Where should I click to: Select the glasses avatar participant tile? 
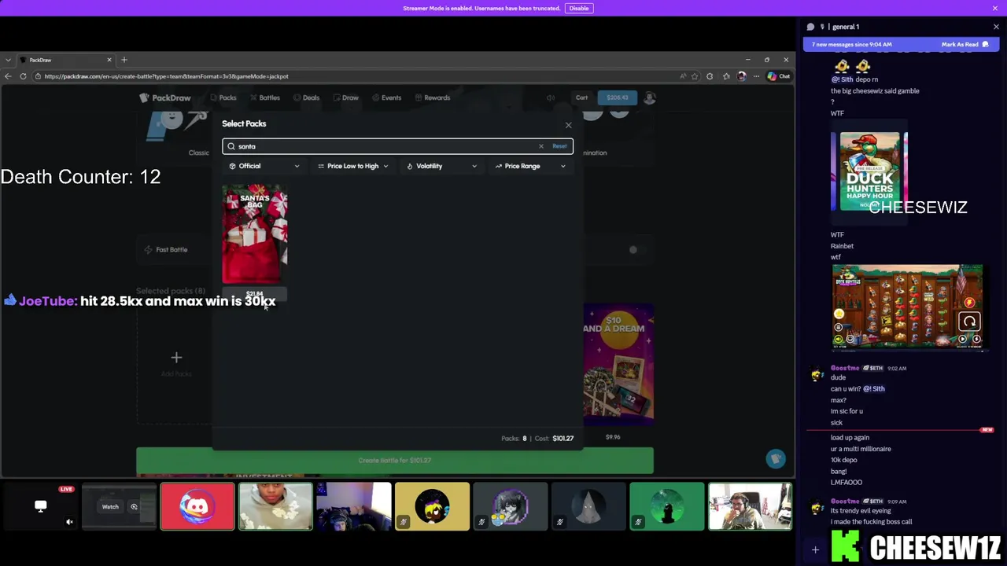click(511, 507)
